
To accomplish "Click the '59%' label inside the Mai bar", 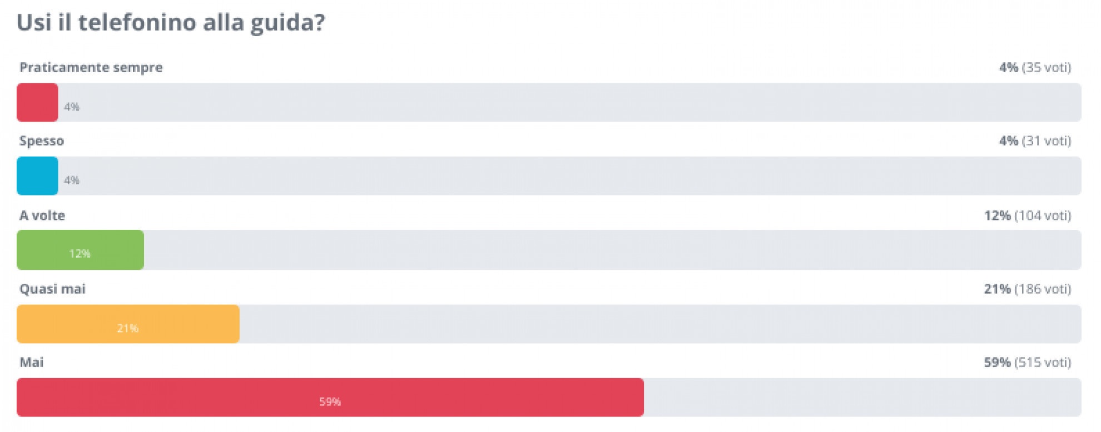I will click(x=330, y=401).
